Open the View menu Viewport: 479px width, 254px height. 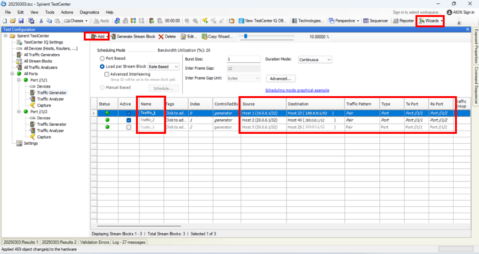pyautogui.click(x=34, y=12)
